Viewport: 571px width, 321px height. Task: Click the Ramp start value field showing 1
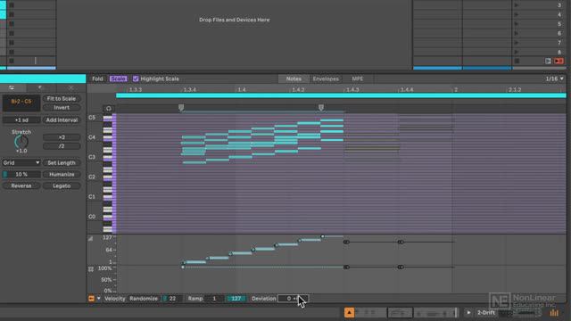tap(214, 299)
